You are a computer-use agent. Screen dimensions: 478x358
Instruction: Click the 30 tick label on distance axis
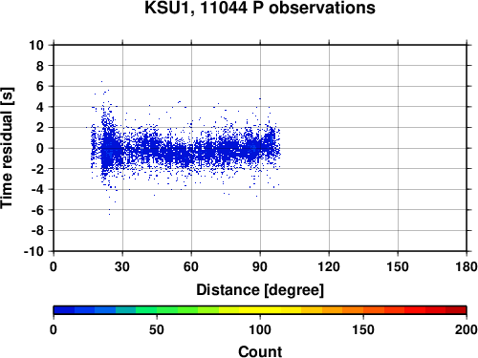(x=122, y=266)
